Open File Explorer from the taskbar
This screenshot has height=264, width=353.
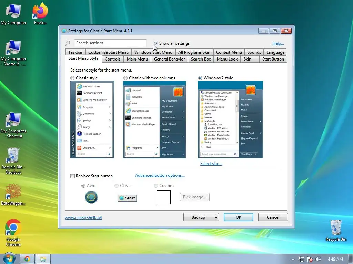(x=43, y=259)
